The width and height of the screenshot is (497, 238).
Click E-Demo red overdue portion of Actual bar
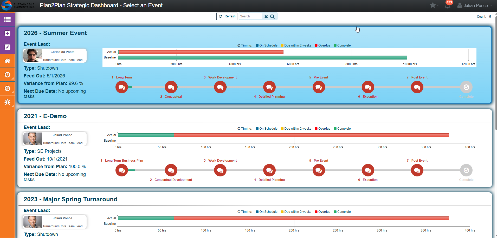(312, 135)
